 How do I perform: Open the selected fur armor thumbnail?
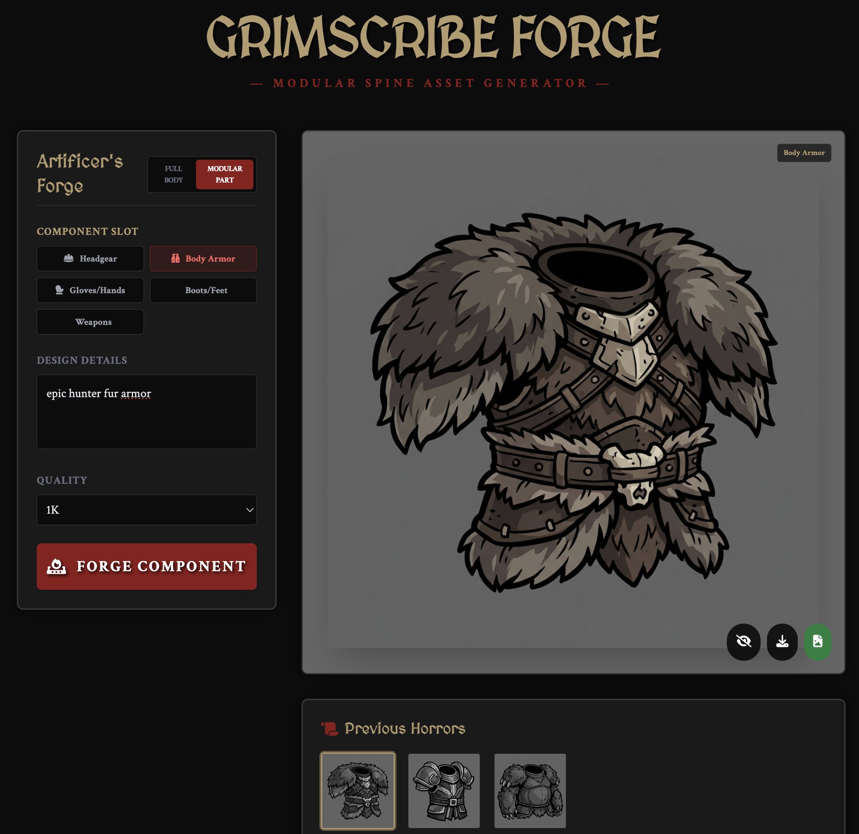pyautogui.click(x=358, y=790)
